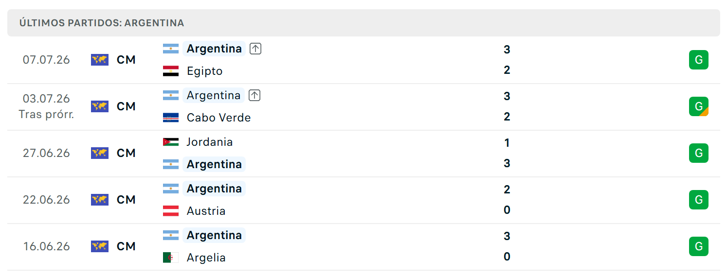Screen dimensions: 727x277
Task: Open the Egipto team name link
Action: coord(205,71)
